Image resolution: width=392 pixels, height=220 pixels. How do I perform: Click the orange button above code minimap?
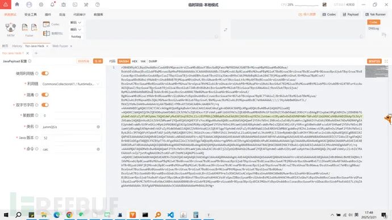coord(374,61)
